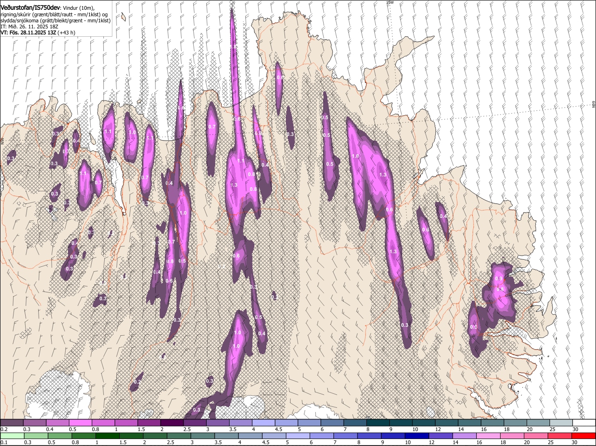596x446 pixels.
Task: Pick the rain scale swatch starting at 4.5
Action: pyautogui.click(x=274, y=436)
